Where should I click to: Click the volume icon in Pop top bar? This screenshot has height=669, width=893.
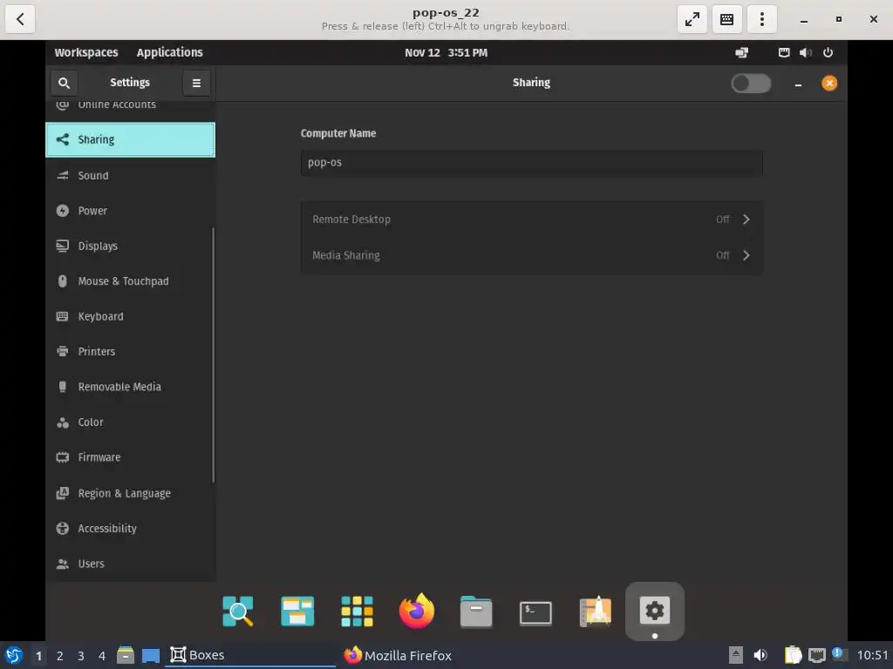805,52
